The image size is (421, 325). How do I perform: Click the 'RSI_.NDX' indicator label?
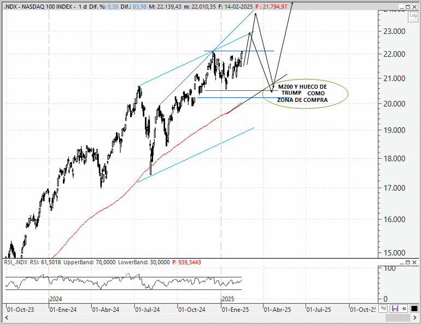click(16, 262)
